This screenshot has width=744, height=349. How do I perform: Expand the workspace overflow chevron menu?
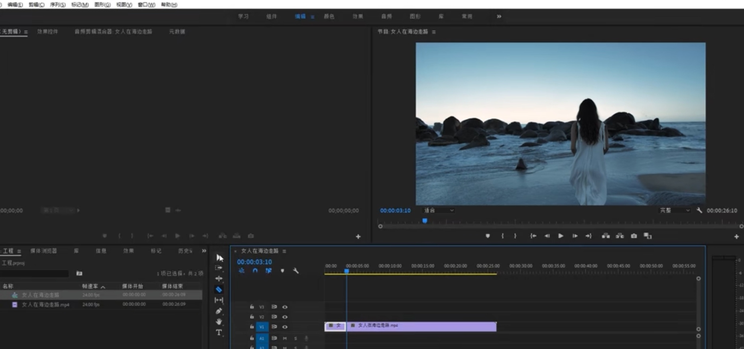tap(499, 16)
